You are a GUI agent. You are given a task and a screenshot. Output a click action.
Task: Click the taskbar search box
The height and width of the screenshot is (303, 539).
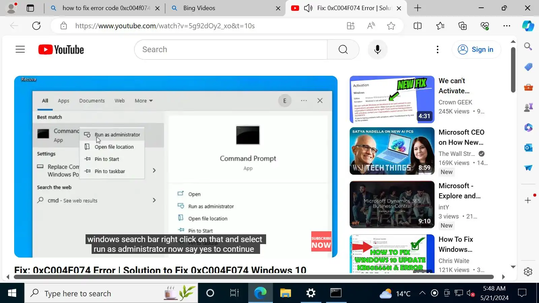click(x=111, y=293)
